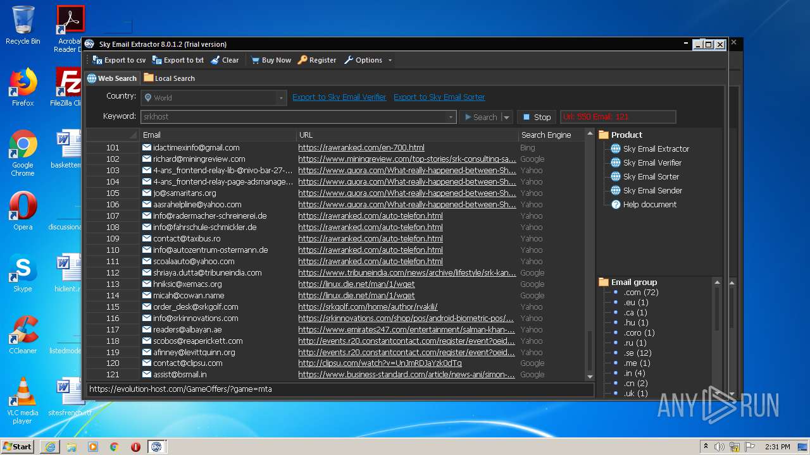Click the Search play button
810x455 pixels.
pos(480,117)
